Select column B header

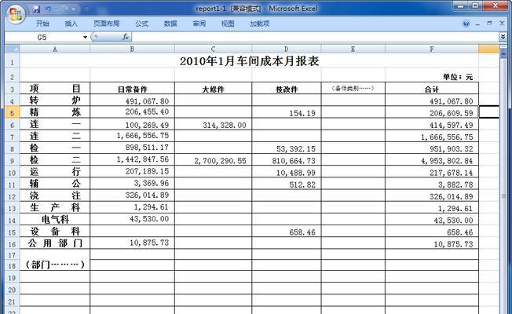[132, 49]
